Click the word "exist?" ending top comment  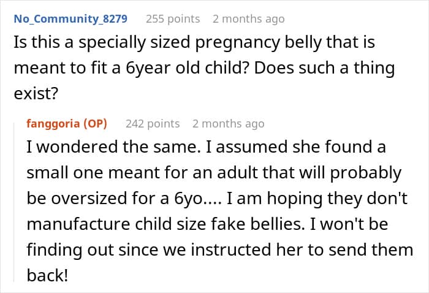36,94
